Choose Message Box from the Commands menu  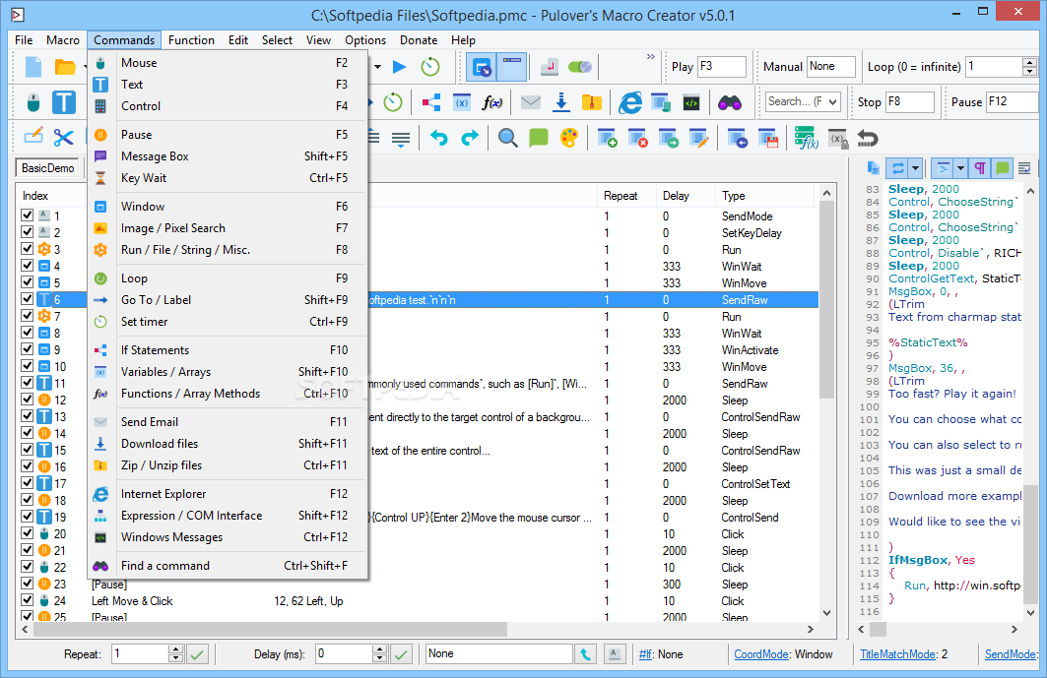tap(227, 156)
